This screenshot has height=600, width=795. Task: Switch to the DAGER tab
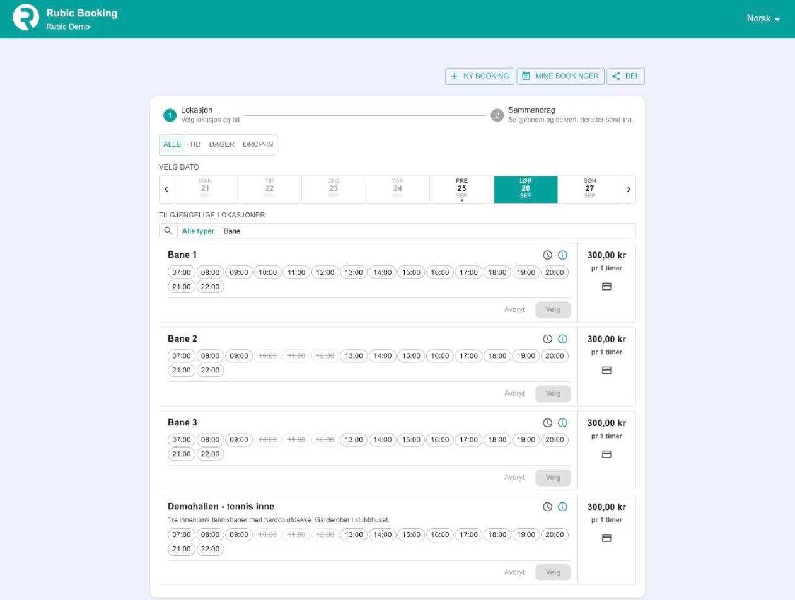click(221, 144)
